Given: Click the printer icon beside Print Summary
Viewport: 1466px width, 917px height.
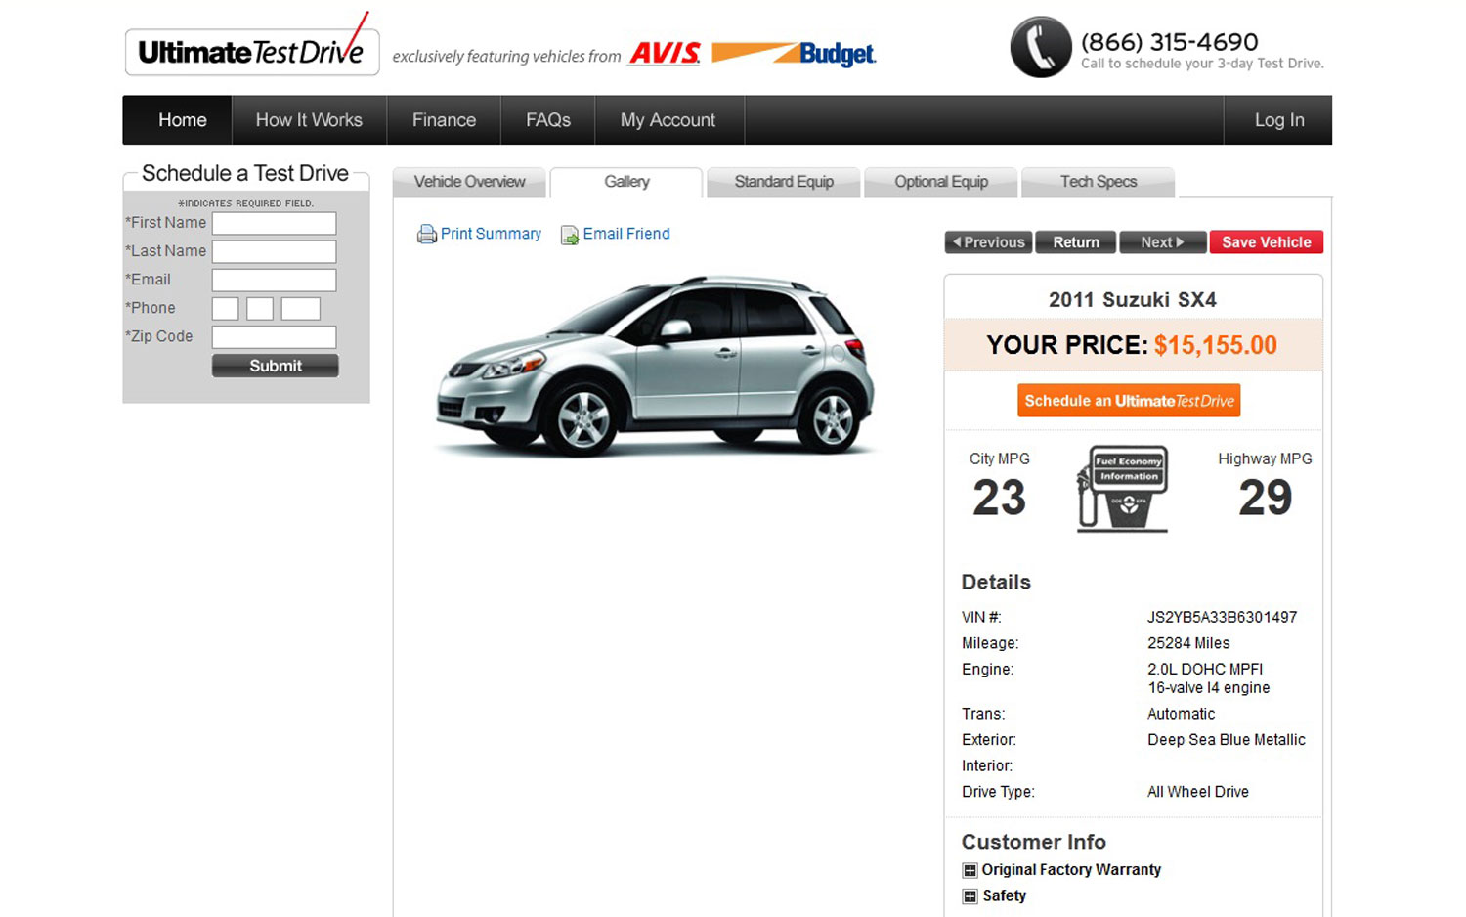Looking at the screenshot, I should (426, 235).
